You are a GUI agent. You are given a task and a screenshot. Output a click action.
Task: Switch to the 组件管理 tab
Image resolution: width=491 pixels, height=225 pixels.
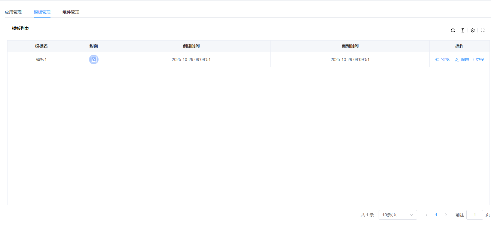pos(71,12)
